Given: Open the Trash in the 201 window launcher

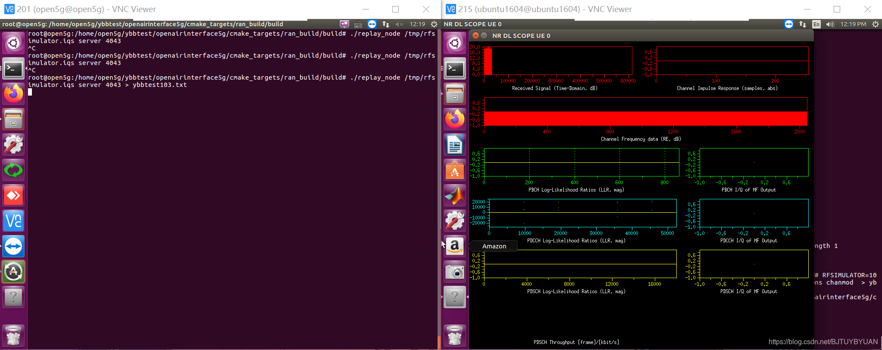Looking at the screenshot, I should tap(13, 335).
